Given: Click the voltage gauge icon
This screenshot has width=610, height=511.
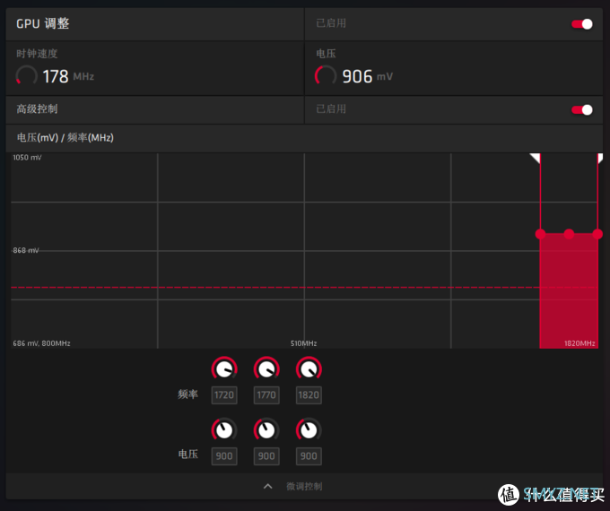Looking at the screenshot, I should 326,75.
